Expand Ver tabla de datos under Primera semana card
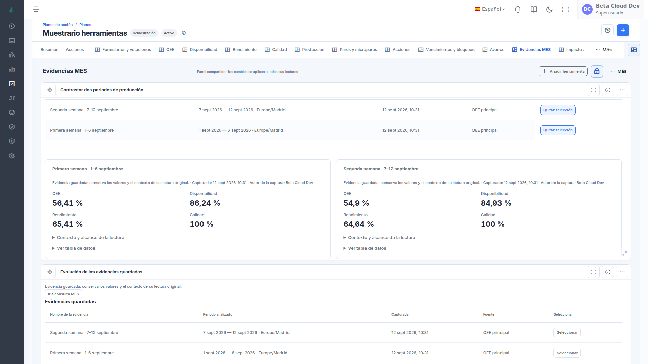The height and width of the screenshot is (364, 648). [x=74, y=248]
